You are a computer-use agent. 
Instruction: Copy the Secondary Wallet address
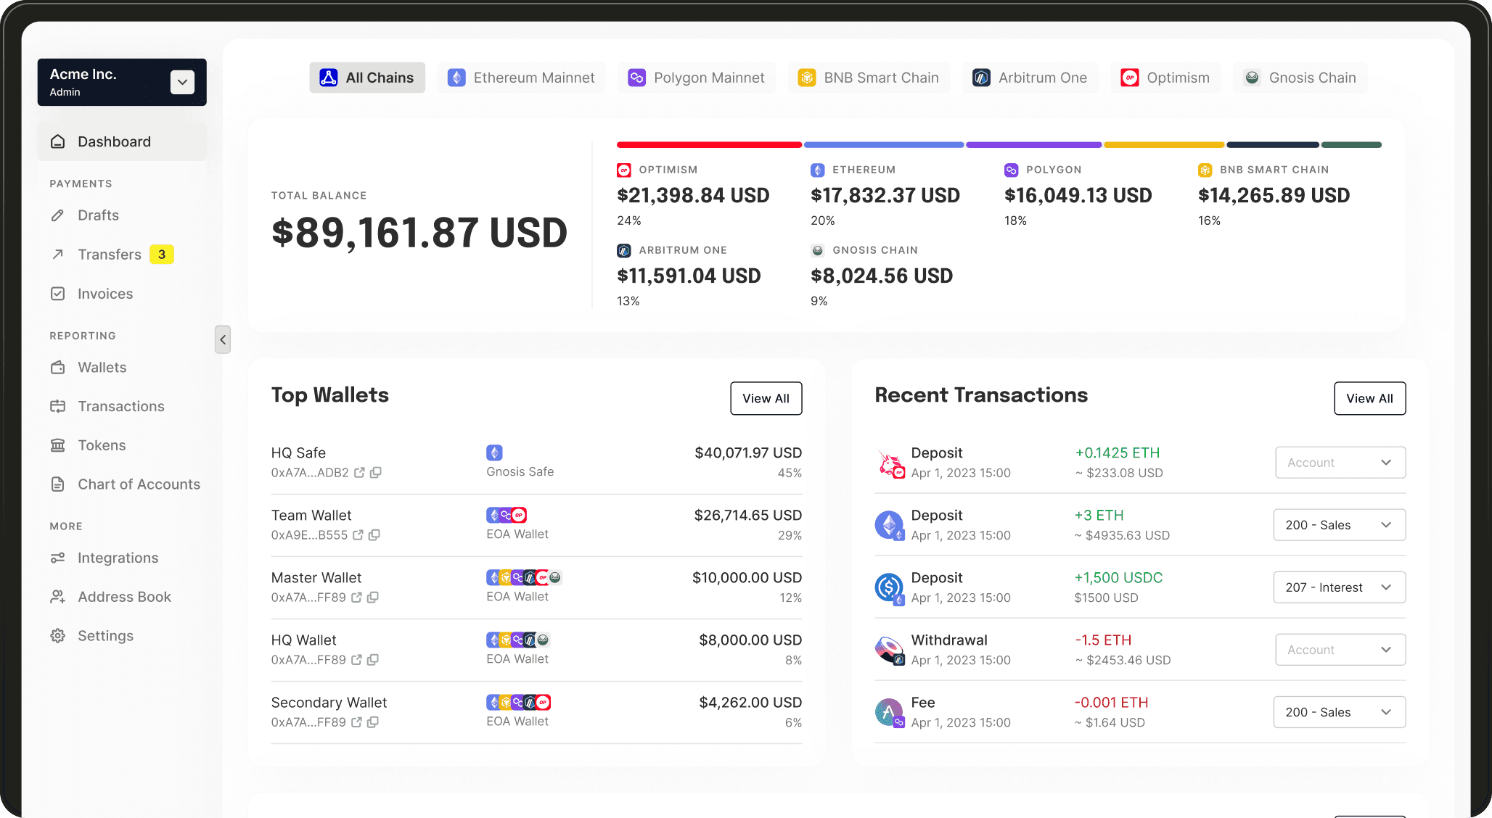coord(373,722)
